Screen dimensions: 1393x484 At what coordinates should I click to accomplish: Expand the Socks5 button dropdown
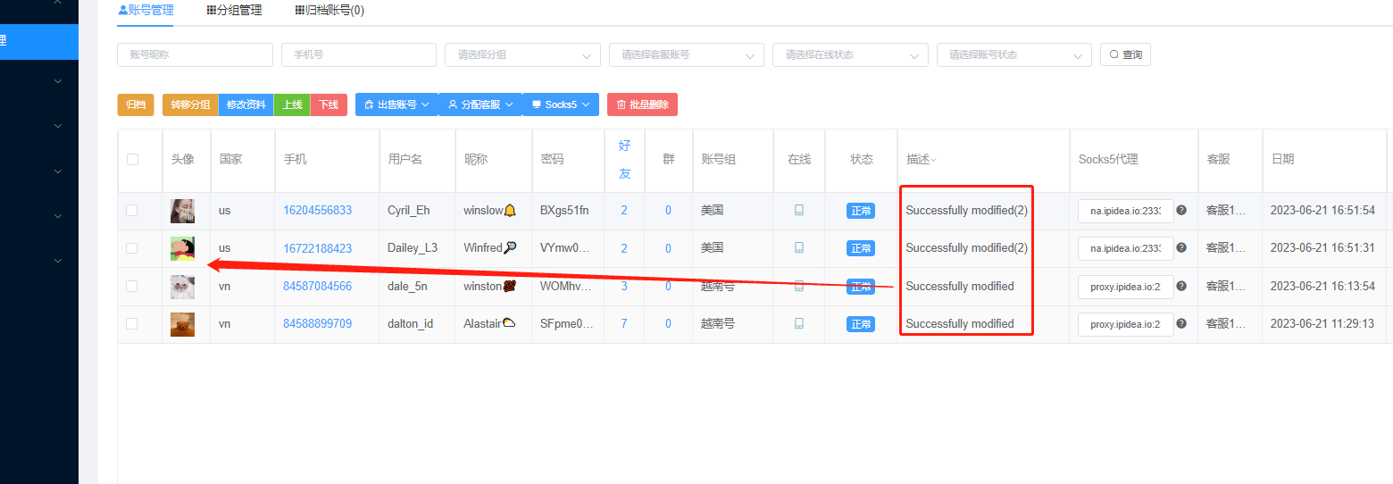(560, 104)
